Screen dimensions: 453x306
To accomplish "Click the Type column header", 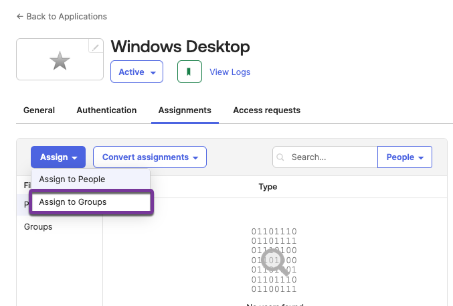I will point(268,187).
